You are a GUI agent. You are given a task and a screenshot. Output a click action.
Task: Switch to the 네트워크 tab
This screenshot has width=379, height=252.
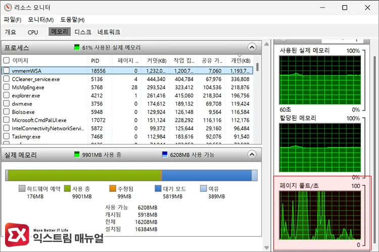pos(109,32)
